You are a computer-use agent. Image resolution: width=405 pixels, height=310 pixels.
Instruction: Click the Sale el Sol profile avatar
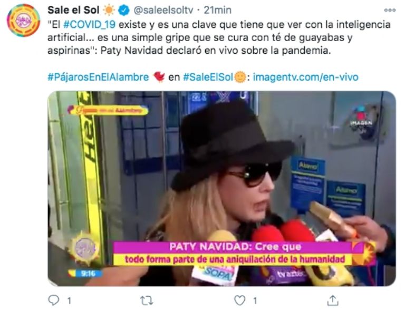[23, 21]
